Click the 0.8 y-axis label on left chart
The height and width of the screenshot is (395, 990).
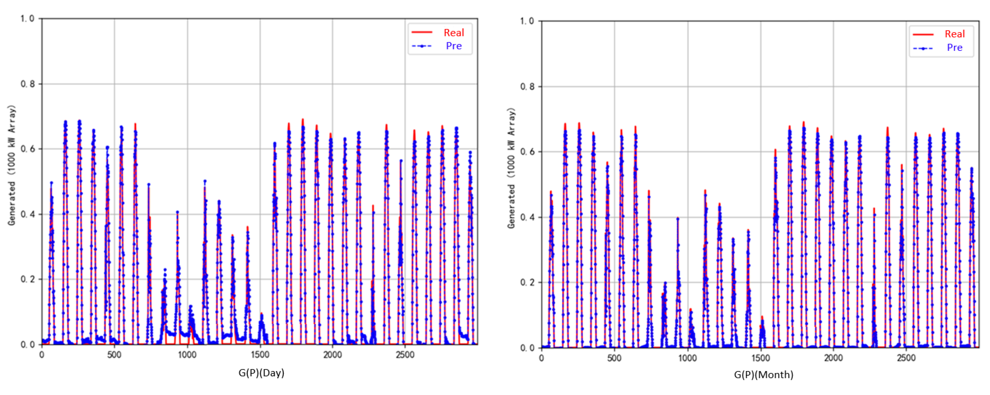pos(28,84)
